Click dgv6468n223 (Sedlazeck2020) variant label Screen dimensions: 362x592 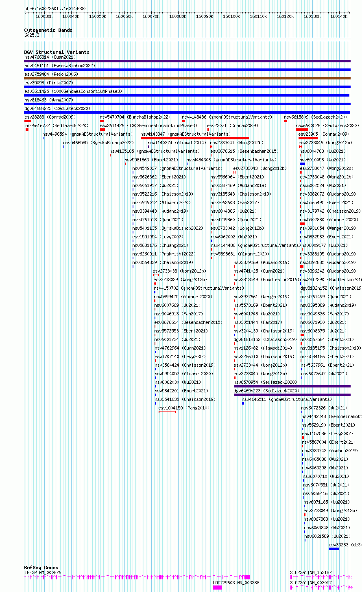click(57, 108)
